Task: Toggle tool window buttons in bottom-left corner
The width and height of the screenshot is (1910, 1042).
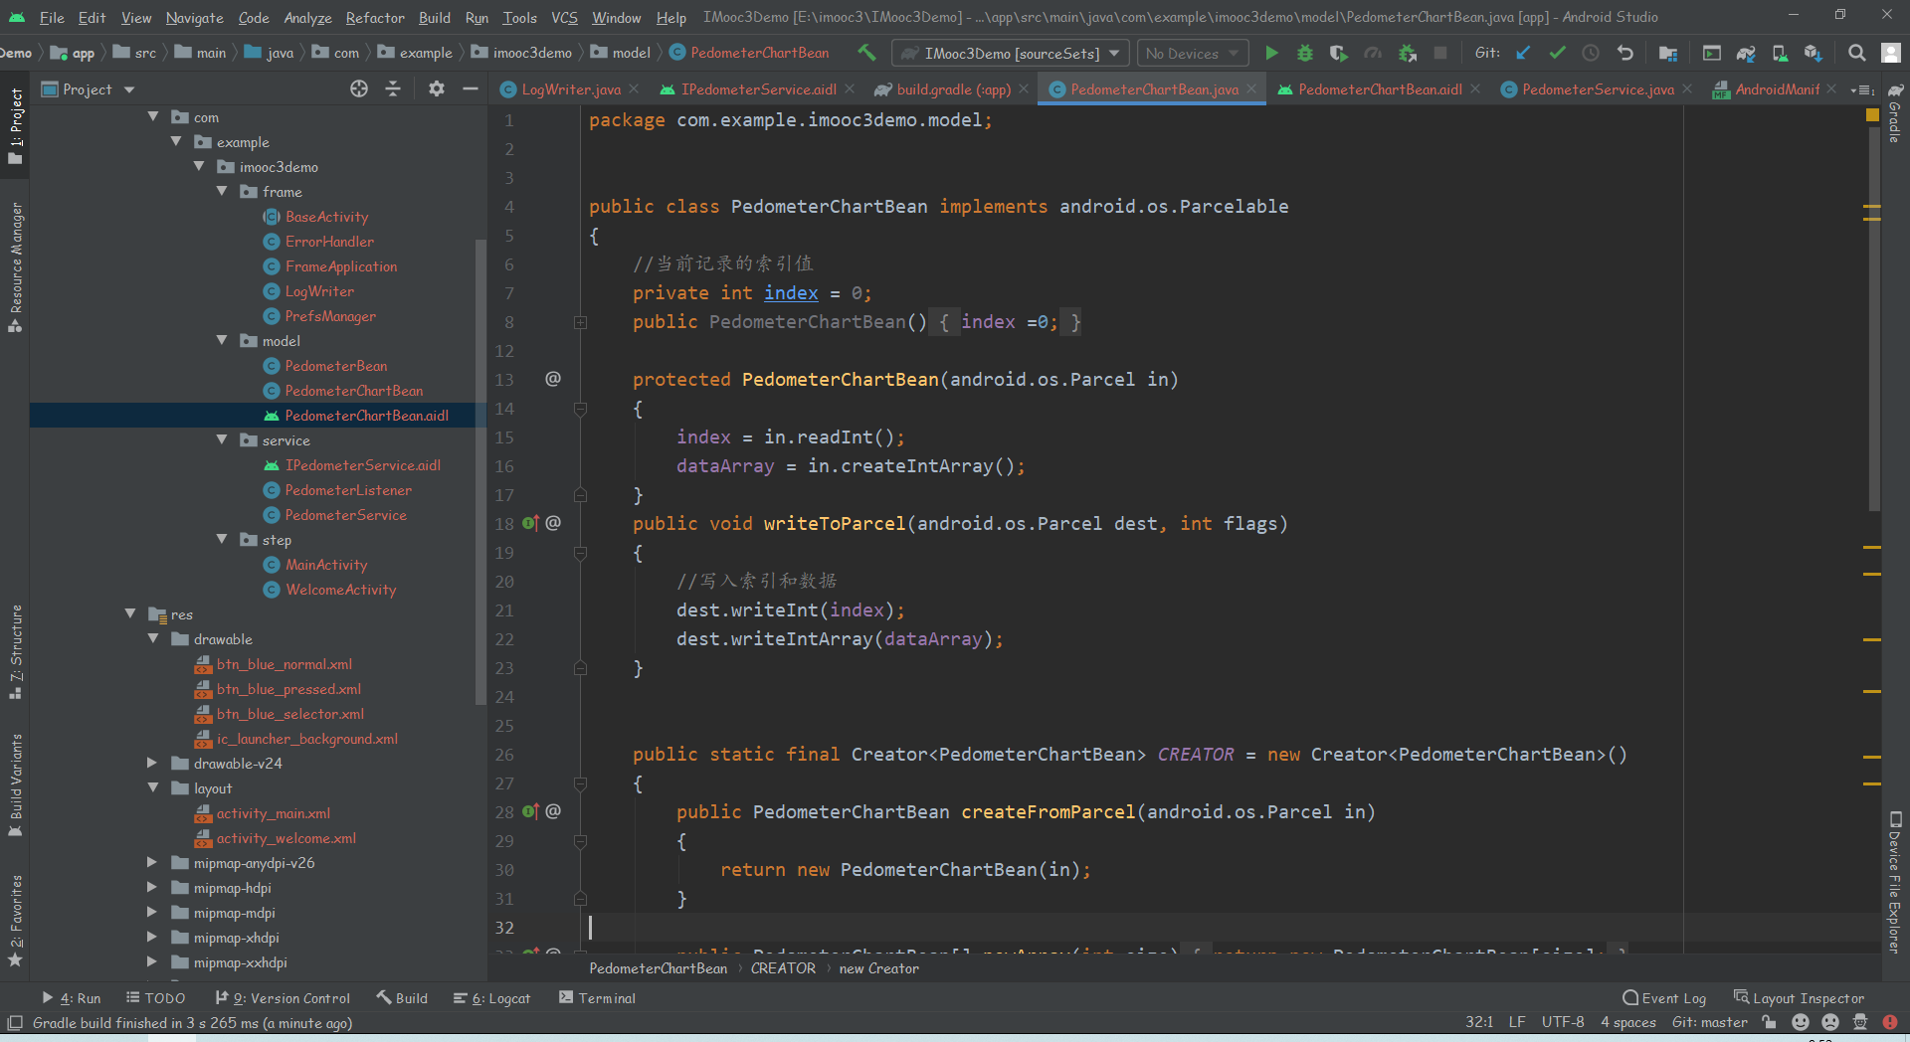Action: (15, 1022)
